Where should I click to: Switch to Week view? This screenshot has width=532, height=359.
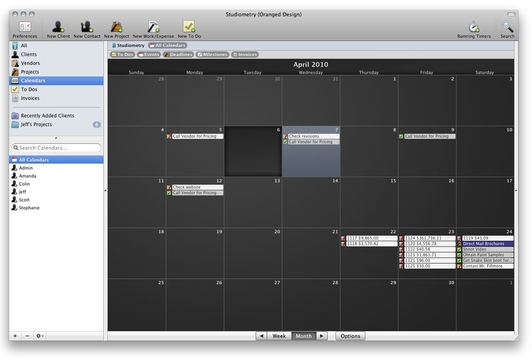pyautogui.click(x=279, y=336)
